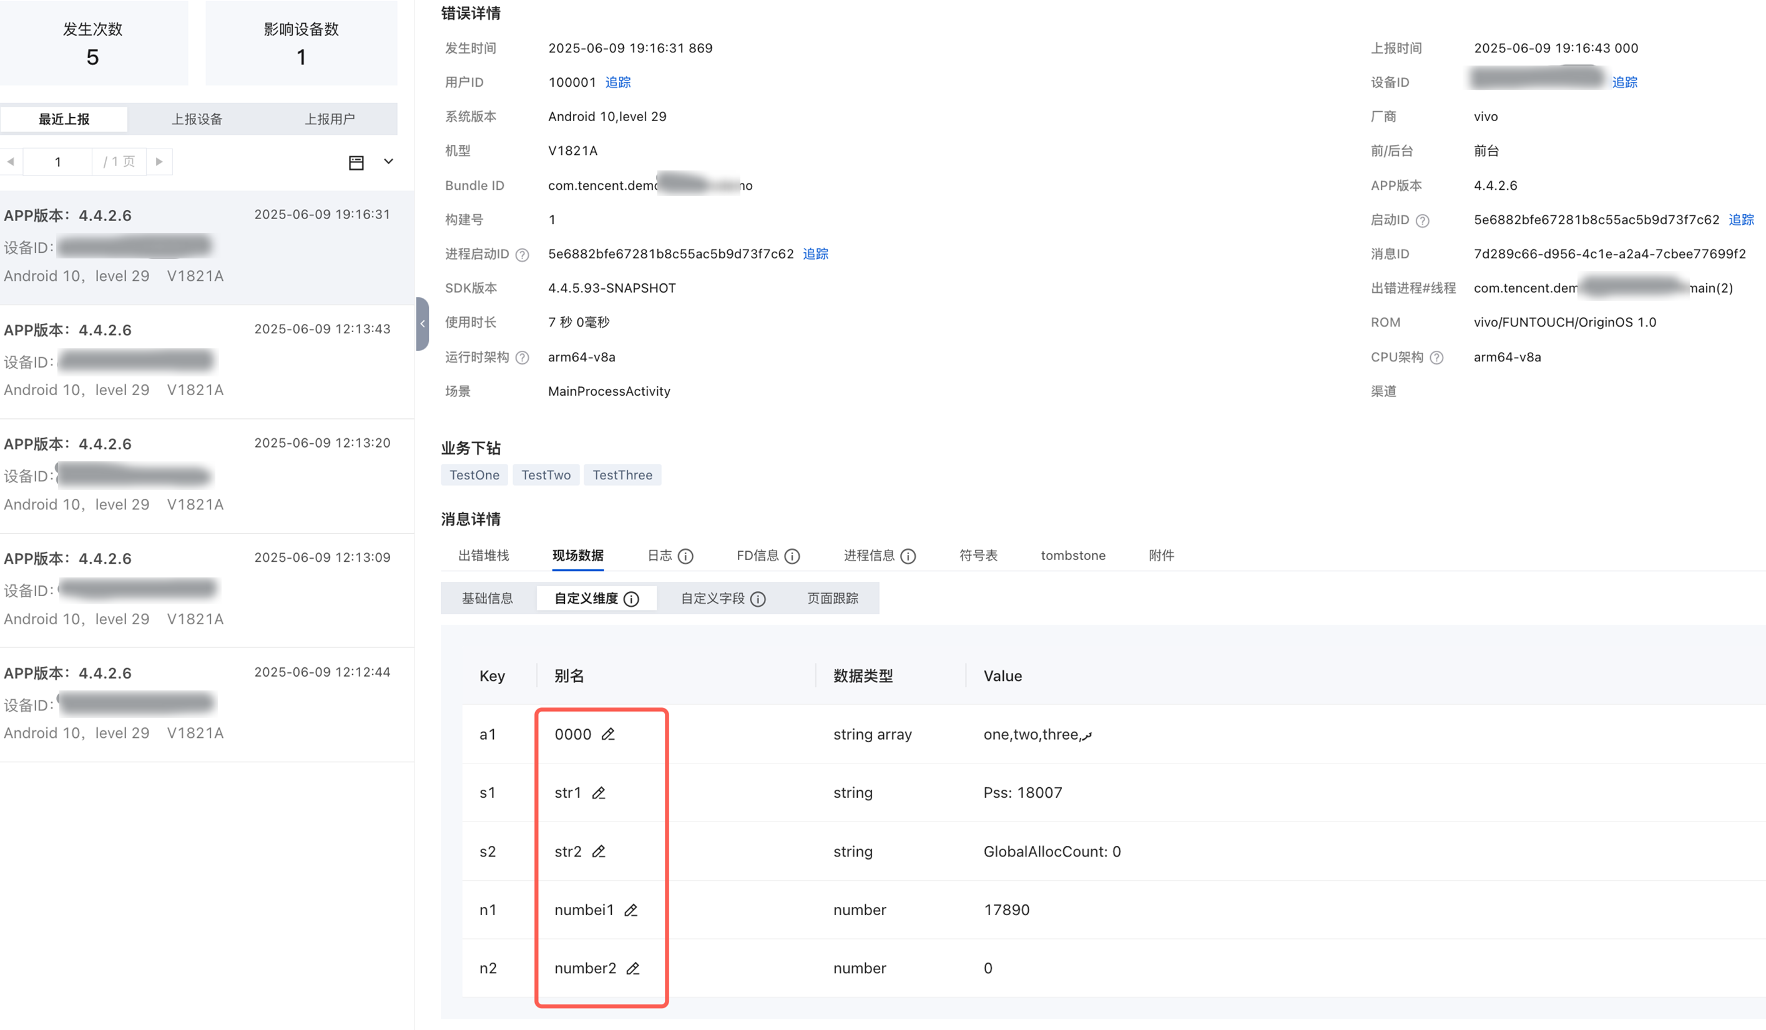Click the info icon next to FD信息
1766x1030 pixels.
coord(792,556)
